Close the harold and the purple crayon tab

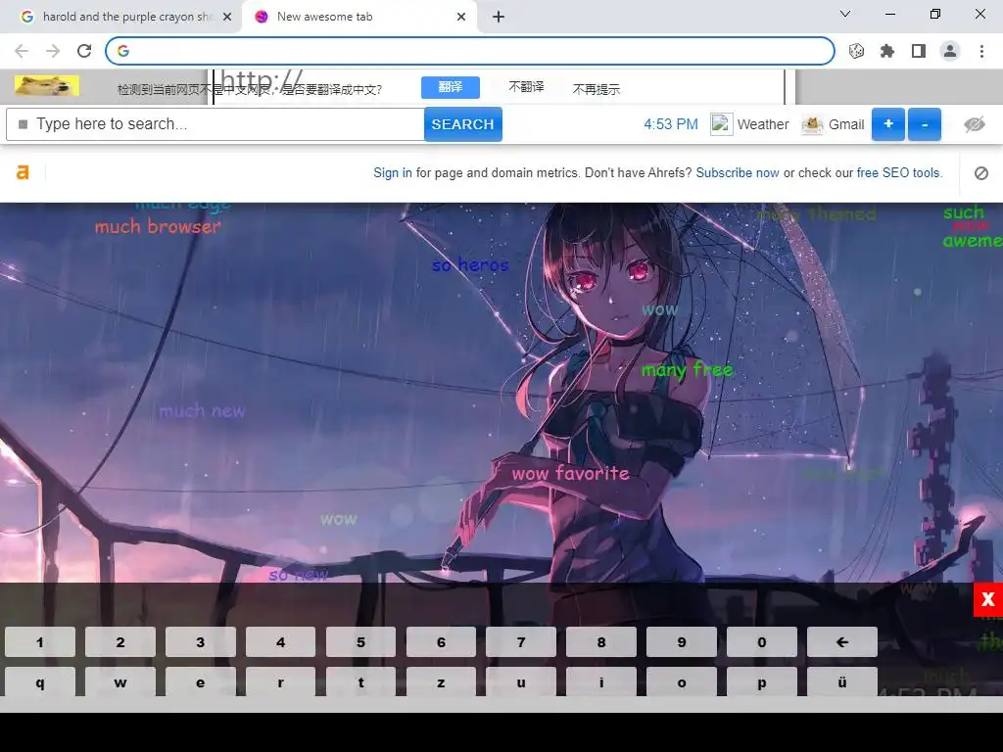point(227,17)
